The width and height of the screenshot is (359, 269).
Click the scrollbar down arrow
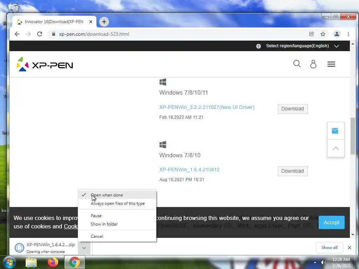353,235
